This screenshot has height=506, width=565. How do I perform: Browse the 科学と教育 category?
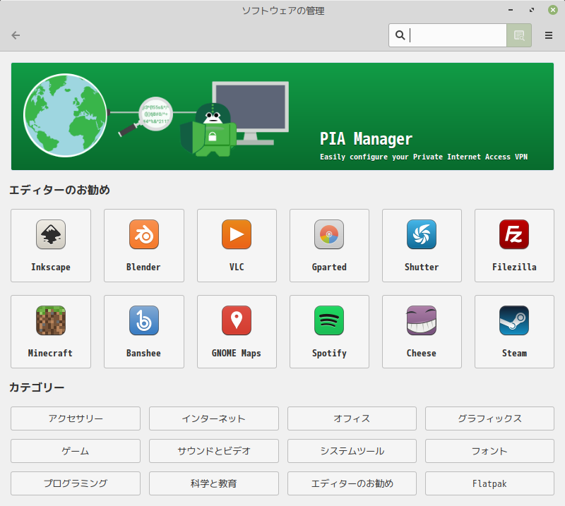coord(214,483)
